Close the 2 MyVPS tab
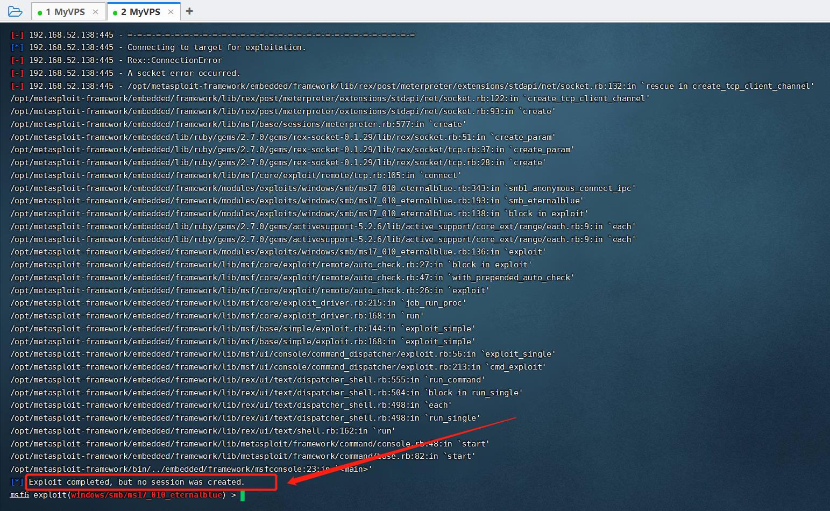The image size is (830, 511). pos(171,12)
